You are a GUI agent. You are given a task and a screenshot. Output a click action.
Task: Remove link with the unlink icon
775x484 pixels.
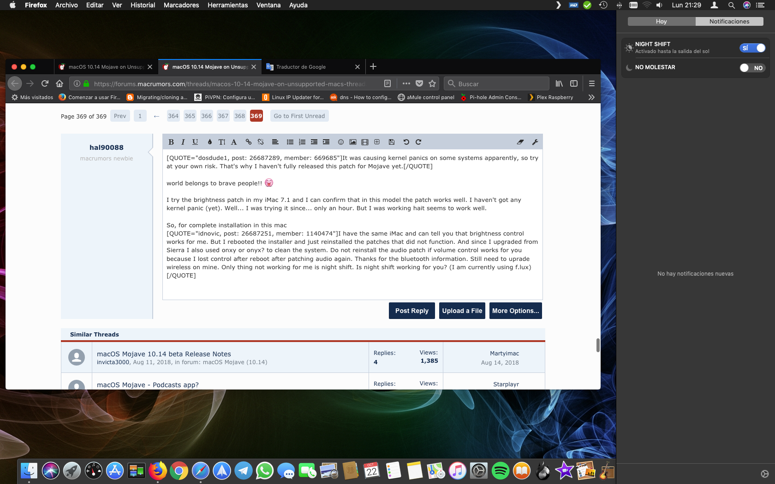tap(261, 142)
